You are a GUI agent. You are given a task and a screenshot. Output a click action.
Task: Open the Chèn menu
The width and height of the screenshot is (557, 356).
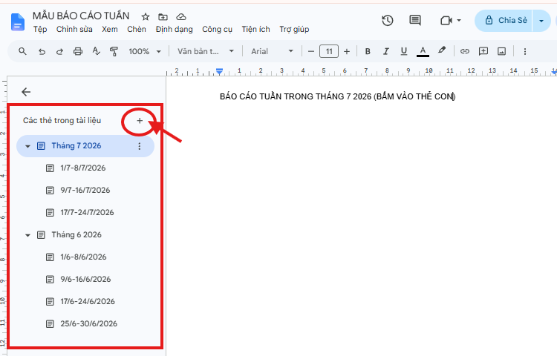coord(137,29)
